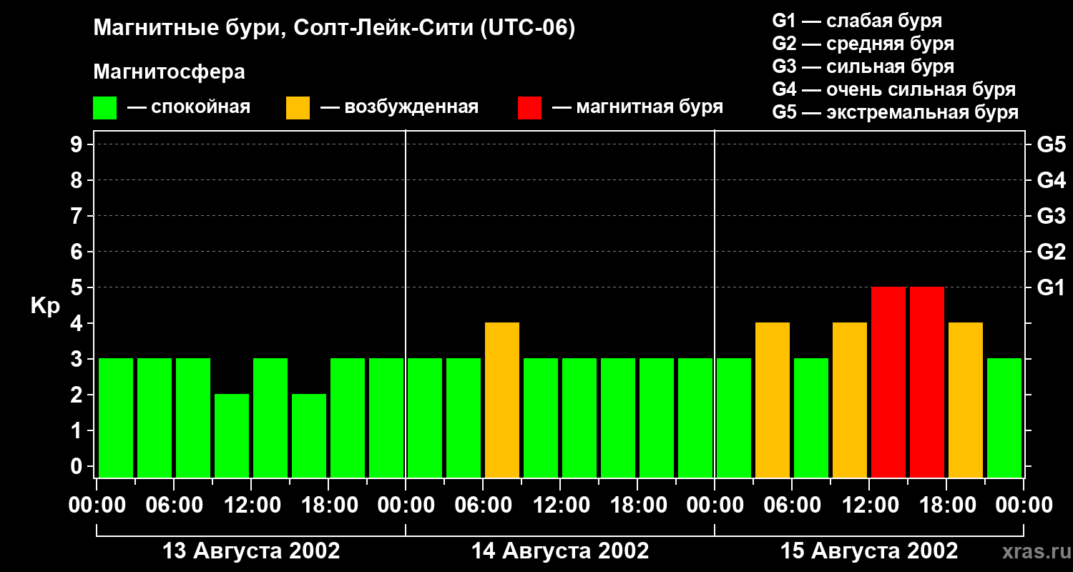
Task: Click the orange 'возбужденная' legend swatch
Action: [298, 108]
